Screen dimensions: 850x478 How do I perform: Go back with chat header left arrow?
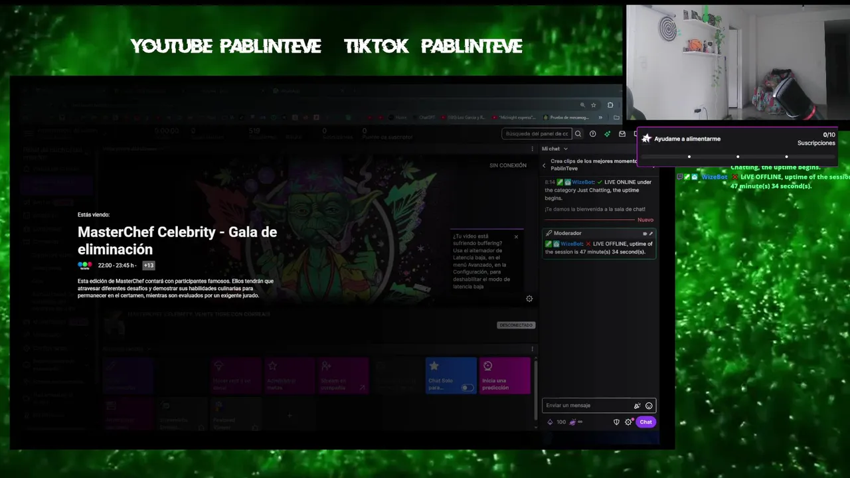click(545, 165)
